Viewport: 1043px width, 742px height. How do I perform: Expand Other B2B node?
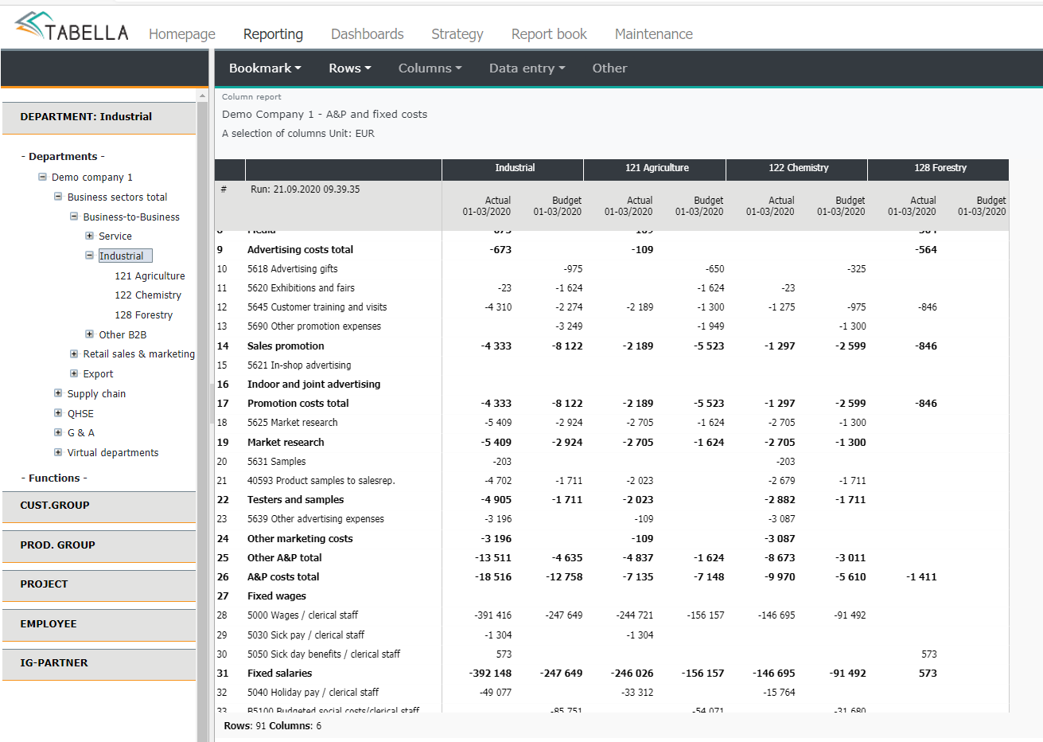[89, 334]
